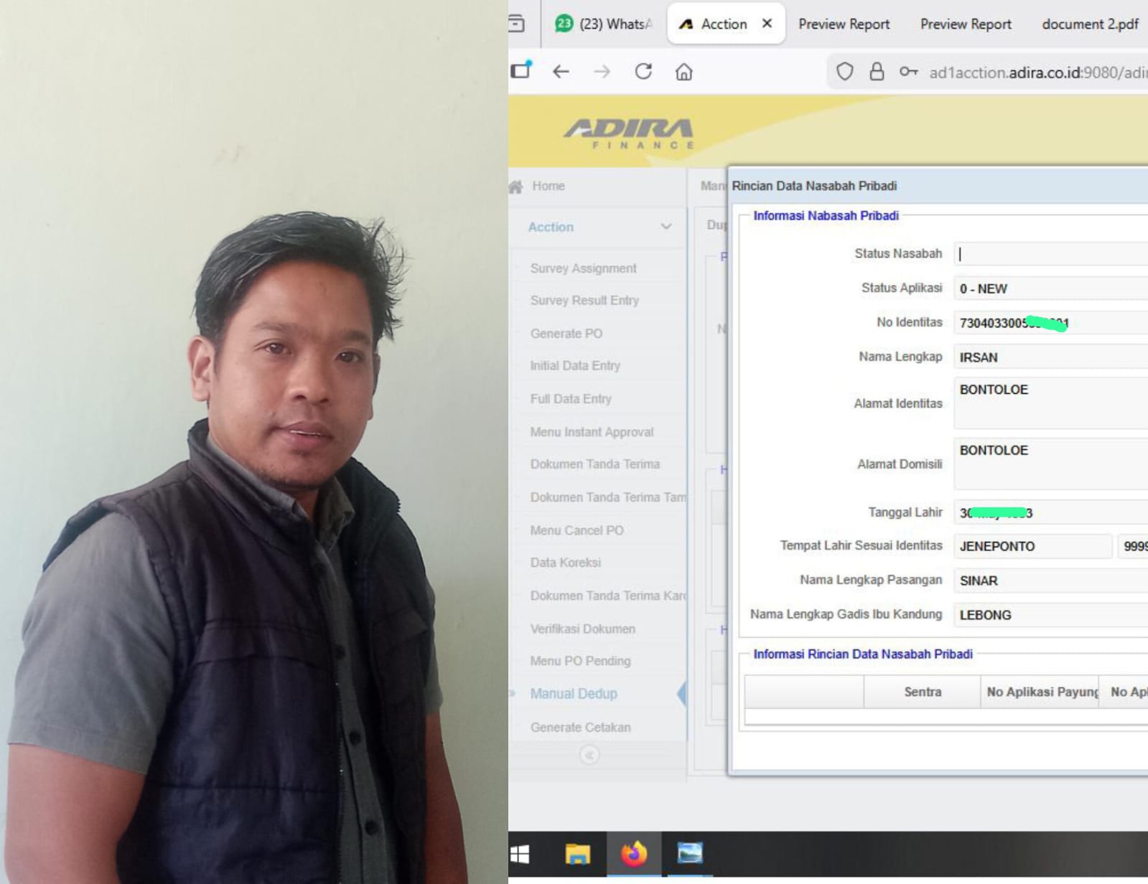Click the browser home icon
The image size is (1148, 884).
click(x=684, y=72)
